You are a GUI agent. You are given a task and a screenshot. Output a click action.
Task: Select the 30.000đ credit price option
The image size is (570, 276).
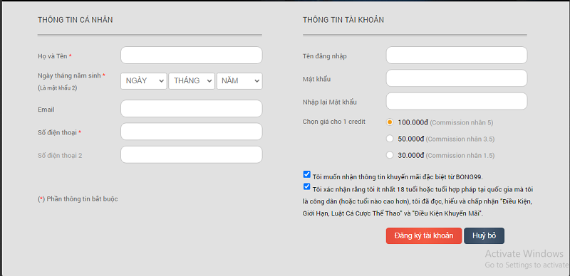pyautogui.click(x=390, y=156)
